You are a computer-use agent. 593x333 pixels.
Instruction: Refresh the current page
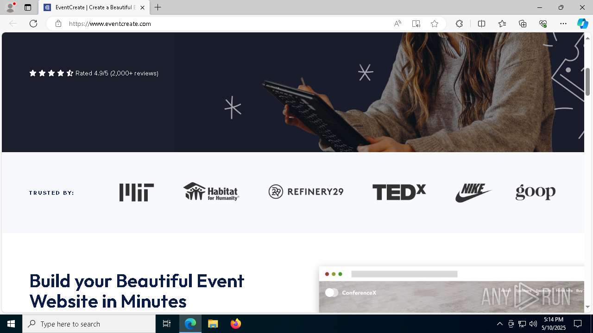pyautogui.click(x=33, y=24)
